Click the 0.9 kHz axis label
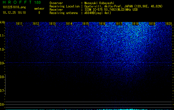 coord(2,63)
